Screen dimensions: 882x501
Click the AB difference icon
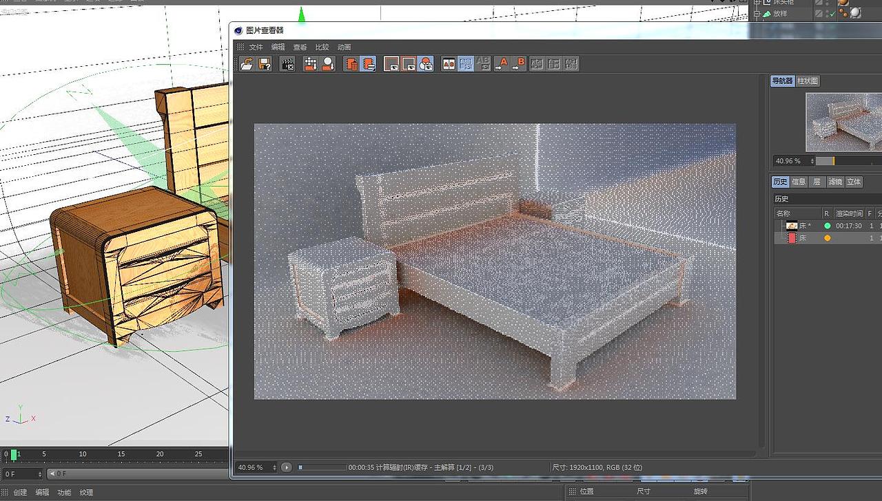click(x=483, y=64)
